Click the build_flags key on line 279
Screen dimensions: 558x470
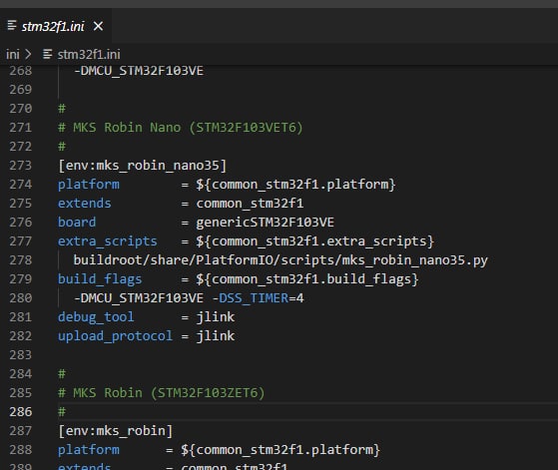point(100,279)
